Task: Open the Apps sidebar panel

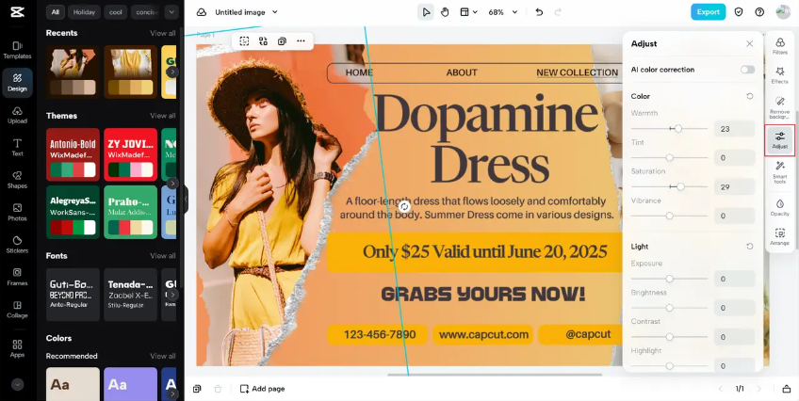Action: tap(17, 348)
